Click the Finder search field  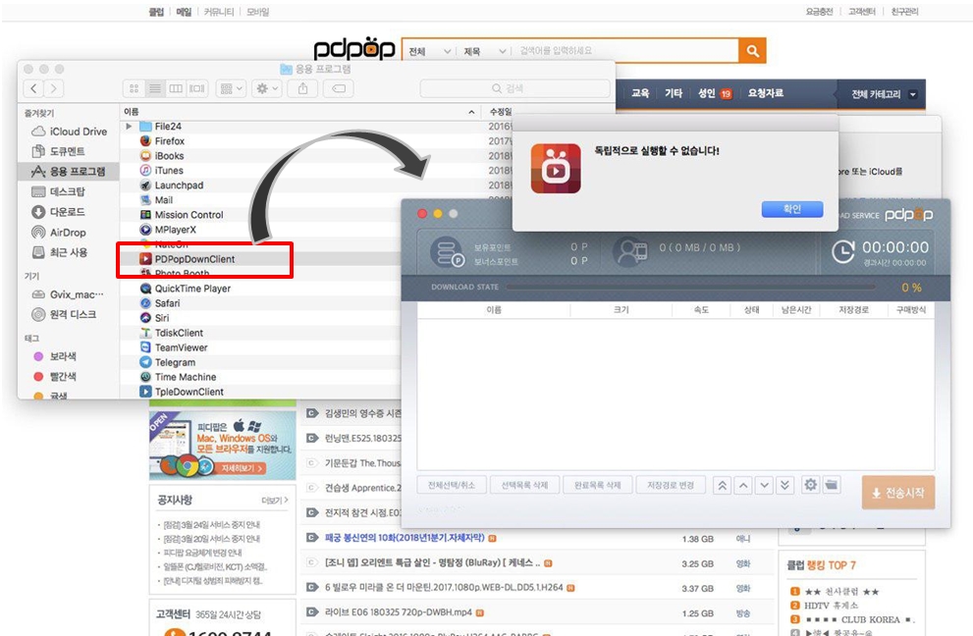coord(514,88)
